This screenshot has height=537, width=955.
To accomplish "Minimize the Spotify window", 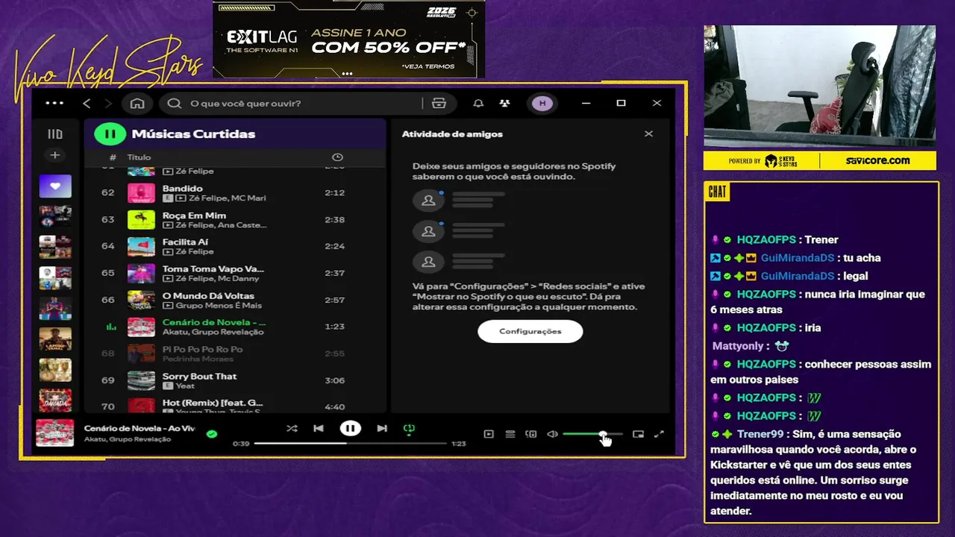I will 586,103.
